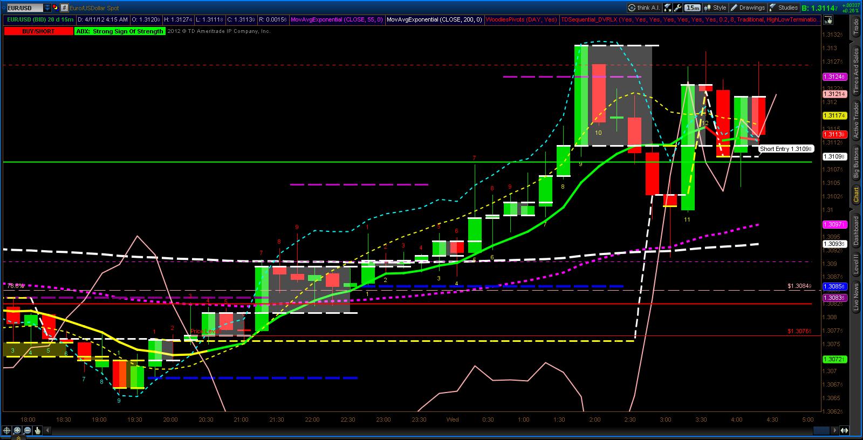
Task: Open the Active Trader side tab
Action: pyautogui.click(x=855, y=120)
